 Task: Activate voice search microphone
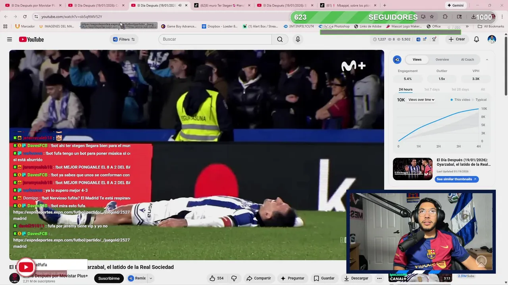point(298,39)
